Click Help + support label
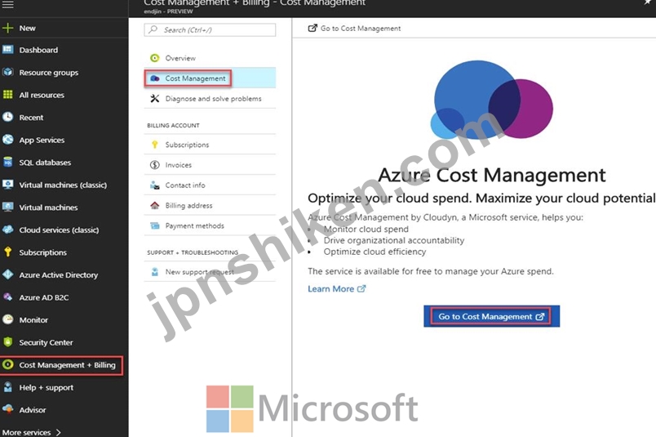Image resolution: width=656 pixels, height=437 pixels. (x=46, y=387)
